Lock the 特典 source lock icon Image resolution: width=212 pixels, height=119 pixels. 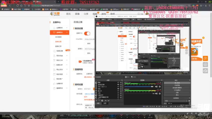pos(121,89)
